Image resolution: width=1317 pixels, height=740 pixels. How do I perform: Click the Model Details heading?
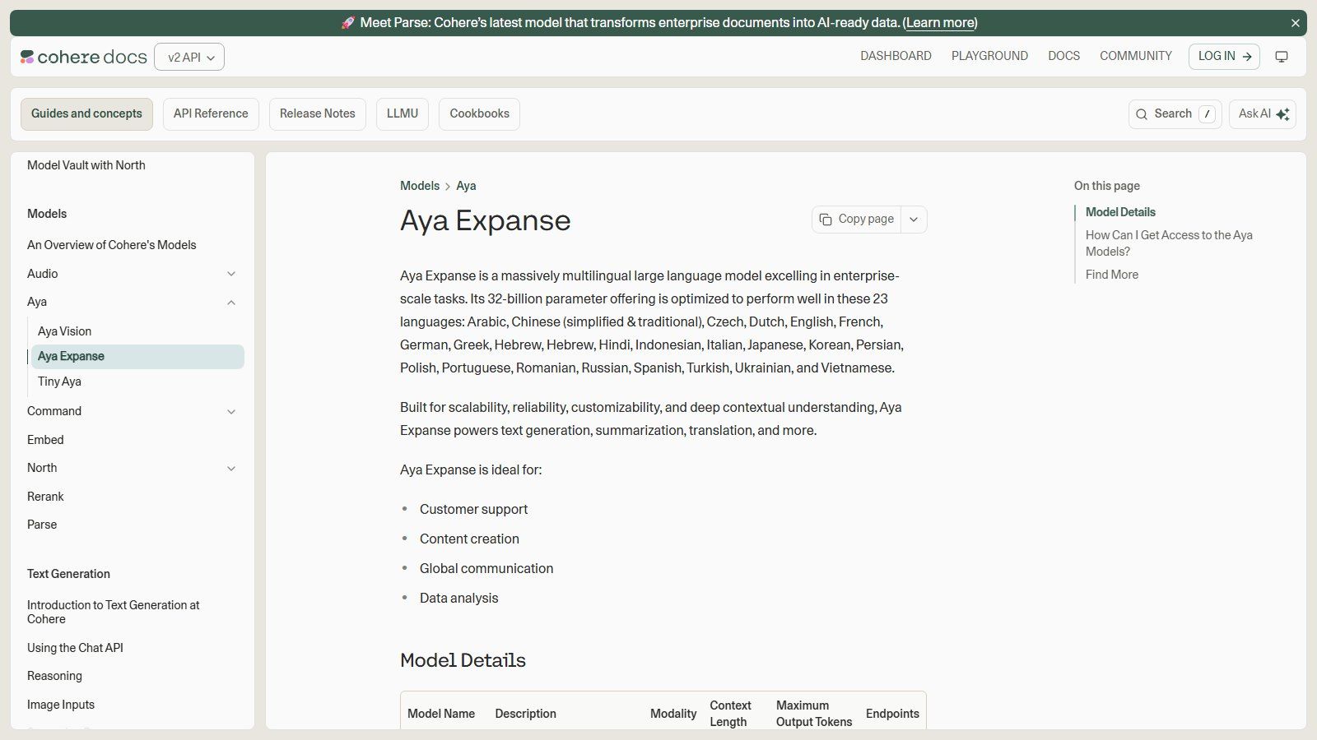click(x=463, y=660)
